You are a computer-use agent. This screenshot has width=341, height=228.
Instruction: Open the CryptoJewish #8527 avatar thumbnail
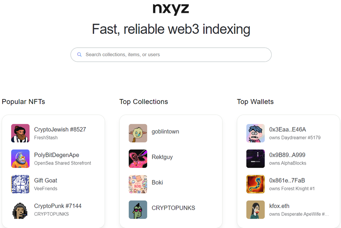[20, 133]
